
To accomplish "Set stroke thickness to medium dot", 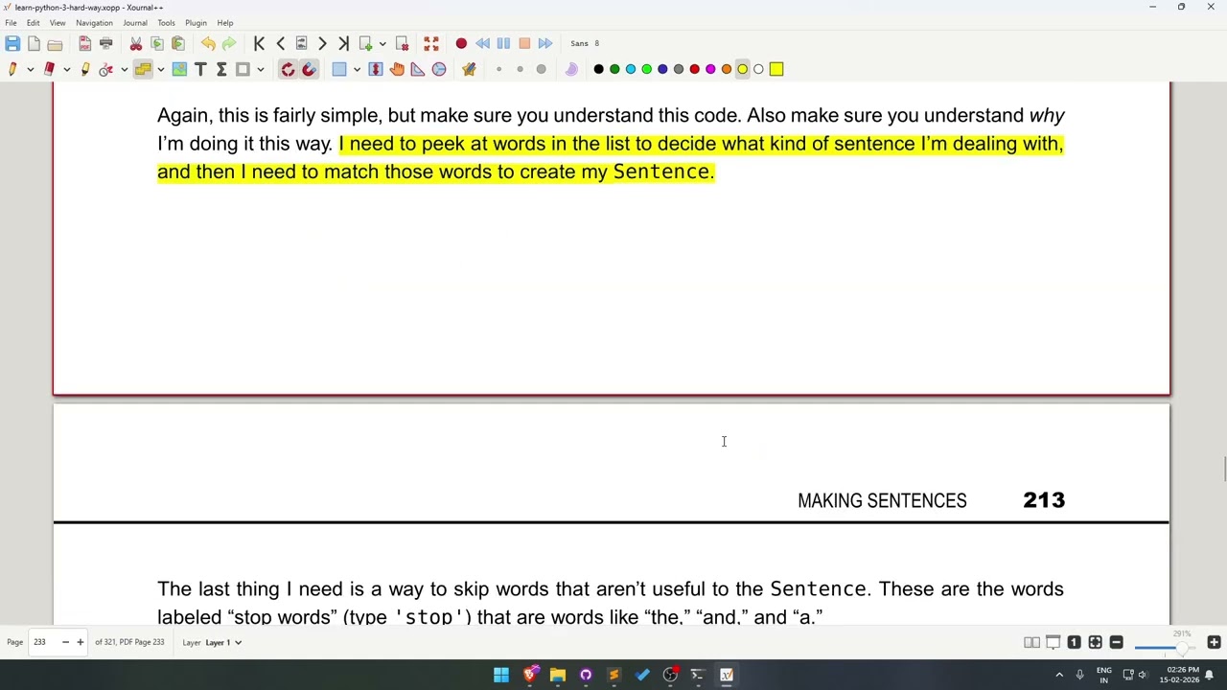I will [x=520, y=69].
